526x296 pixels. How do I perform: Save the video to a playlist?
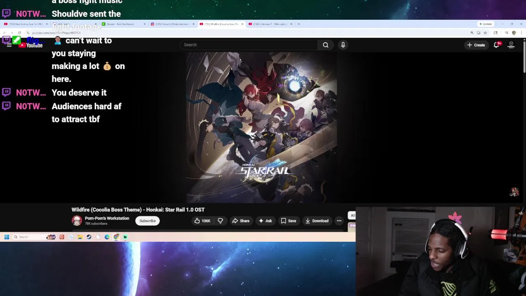click(x=288, y=221)
